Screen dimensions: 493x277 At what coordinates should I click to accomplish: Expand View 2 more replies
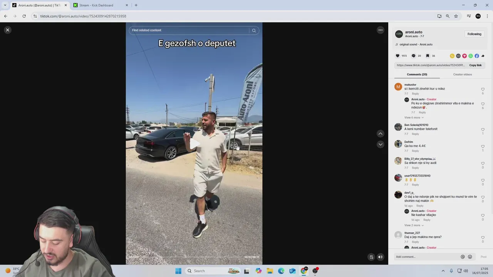[414, 225]
